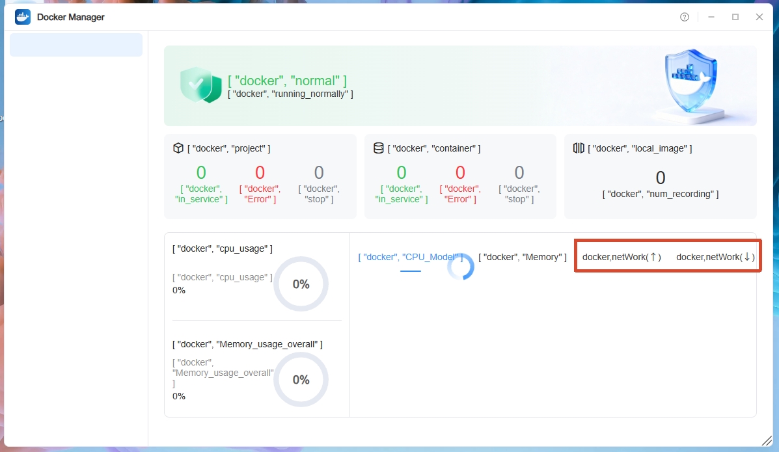779x452 pixels.
Task: Click the Memory_usage_overall section heading
Action: (x=247, y=344)
